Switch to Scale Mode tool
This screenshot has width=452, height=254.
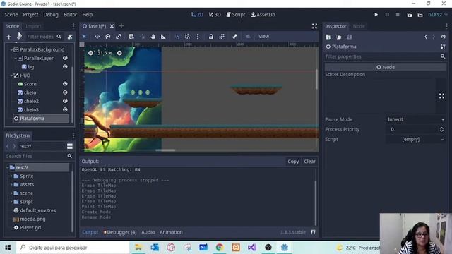pyautogui.click(x=119, y=36)
